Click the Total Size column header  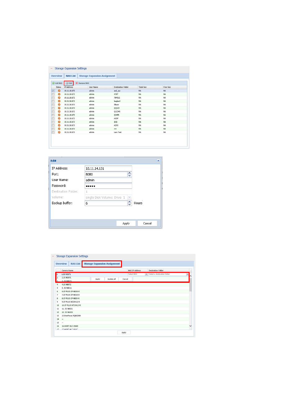tap(150, 87)
